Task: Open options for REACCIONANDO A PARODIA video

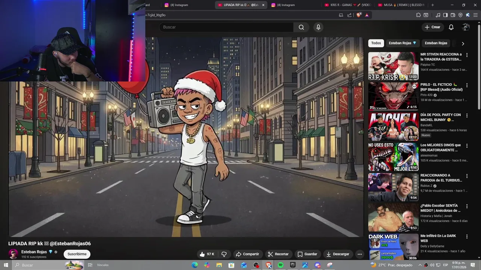Action: [x=467, y=176]
